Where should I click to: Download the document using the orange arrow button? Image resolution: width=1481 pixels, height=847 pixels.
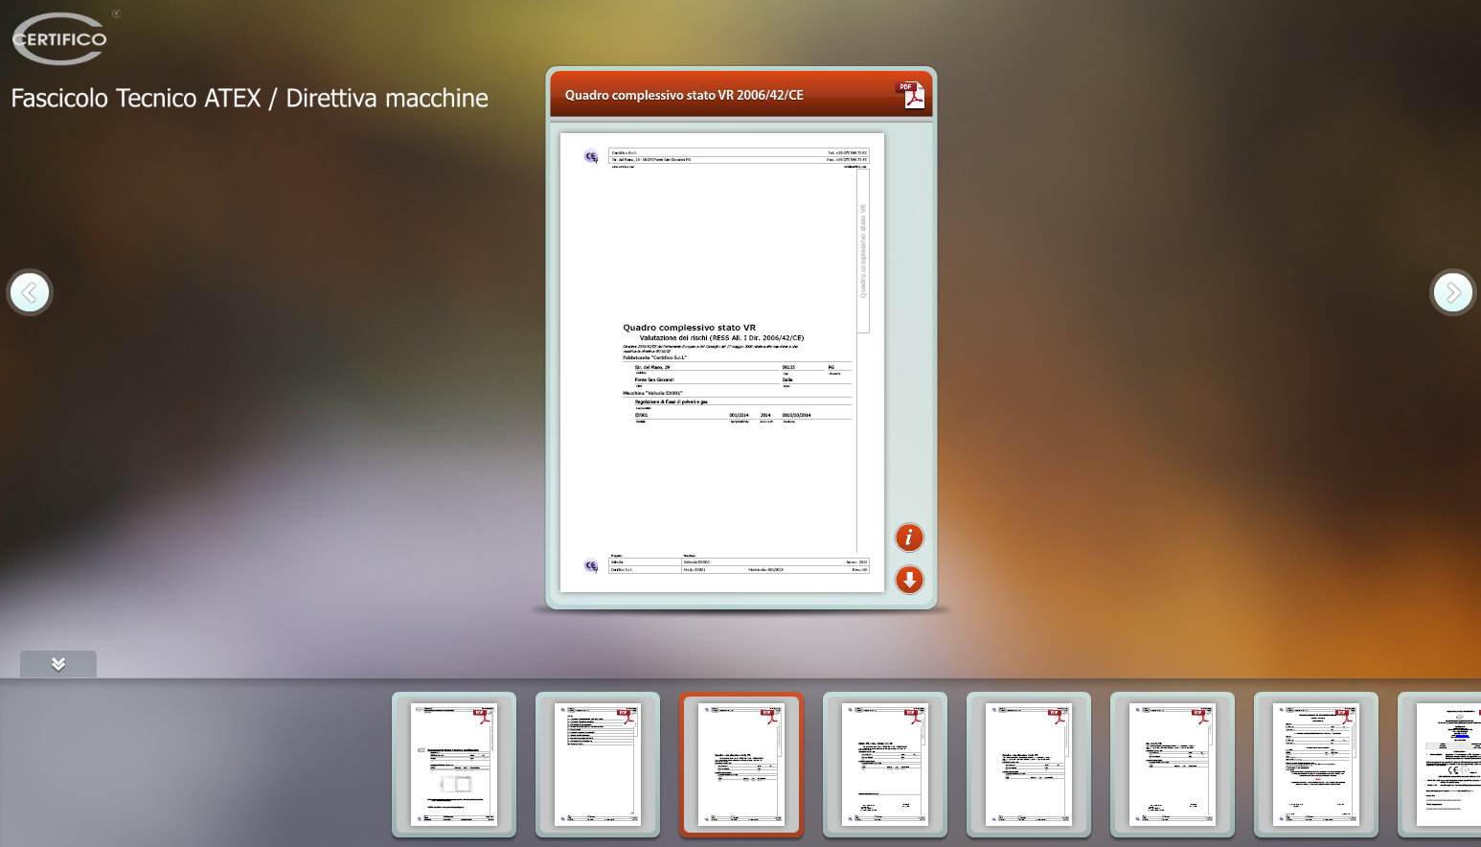click(x=908, y=580)
